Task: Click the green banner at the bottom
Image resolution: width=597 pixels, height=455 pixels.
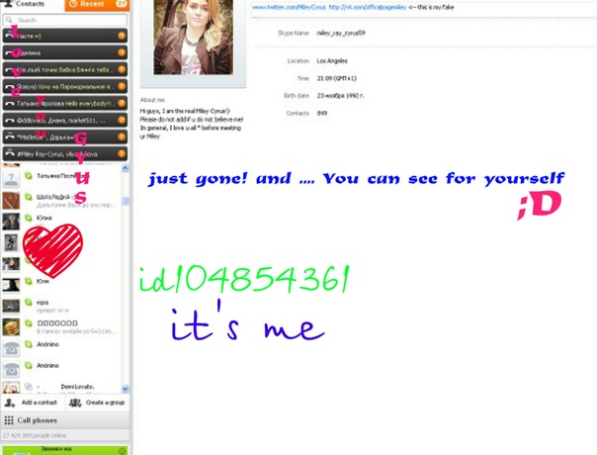Action: click(x=65, y=450)
